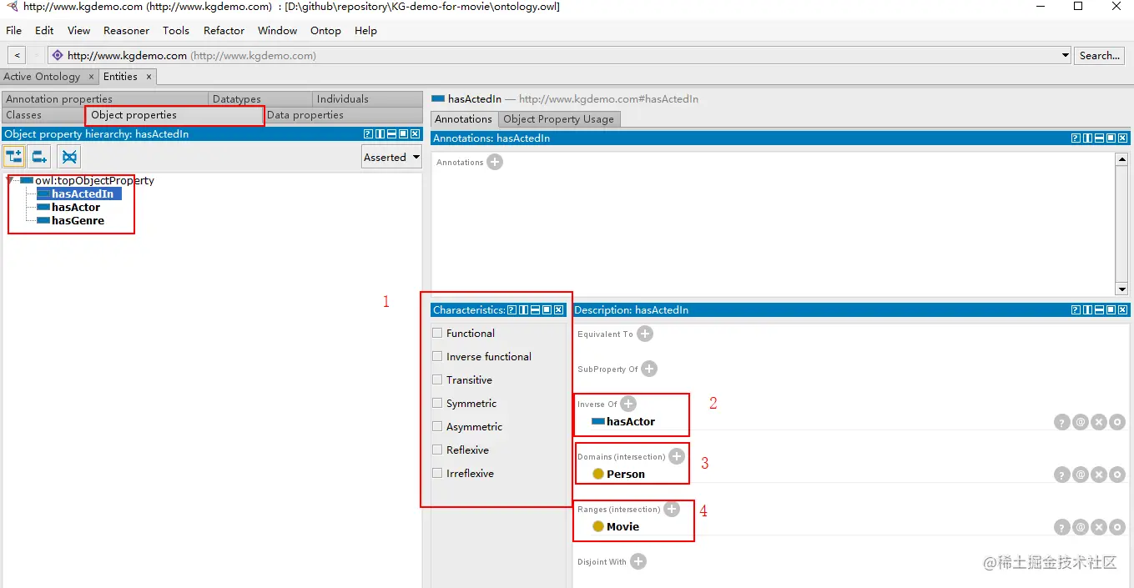Remove hasActor inverse with x icon
The height and width of the screenshot is (588, 1134).
click(x=1099, y=422)
